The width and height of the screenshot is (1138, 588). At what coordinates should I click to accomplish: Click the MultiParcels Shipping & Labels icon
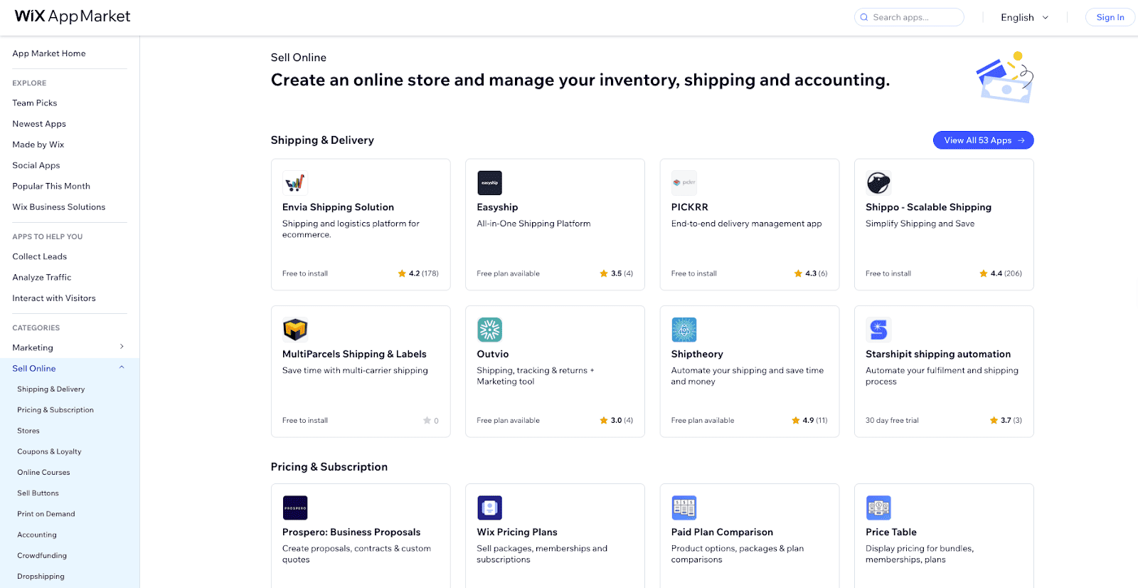click(x=294, y=330)
